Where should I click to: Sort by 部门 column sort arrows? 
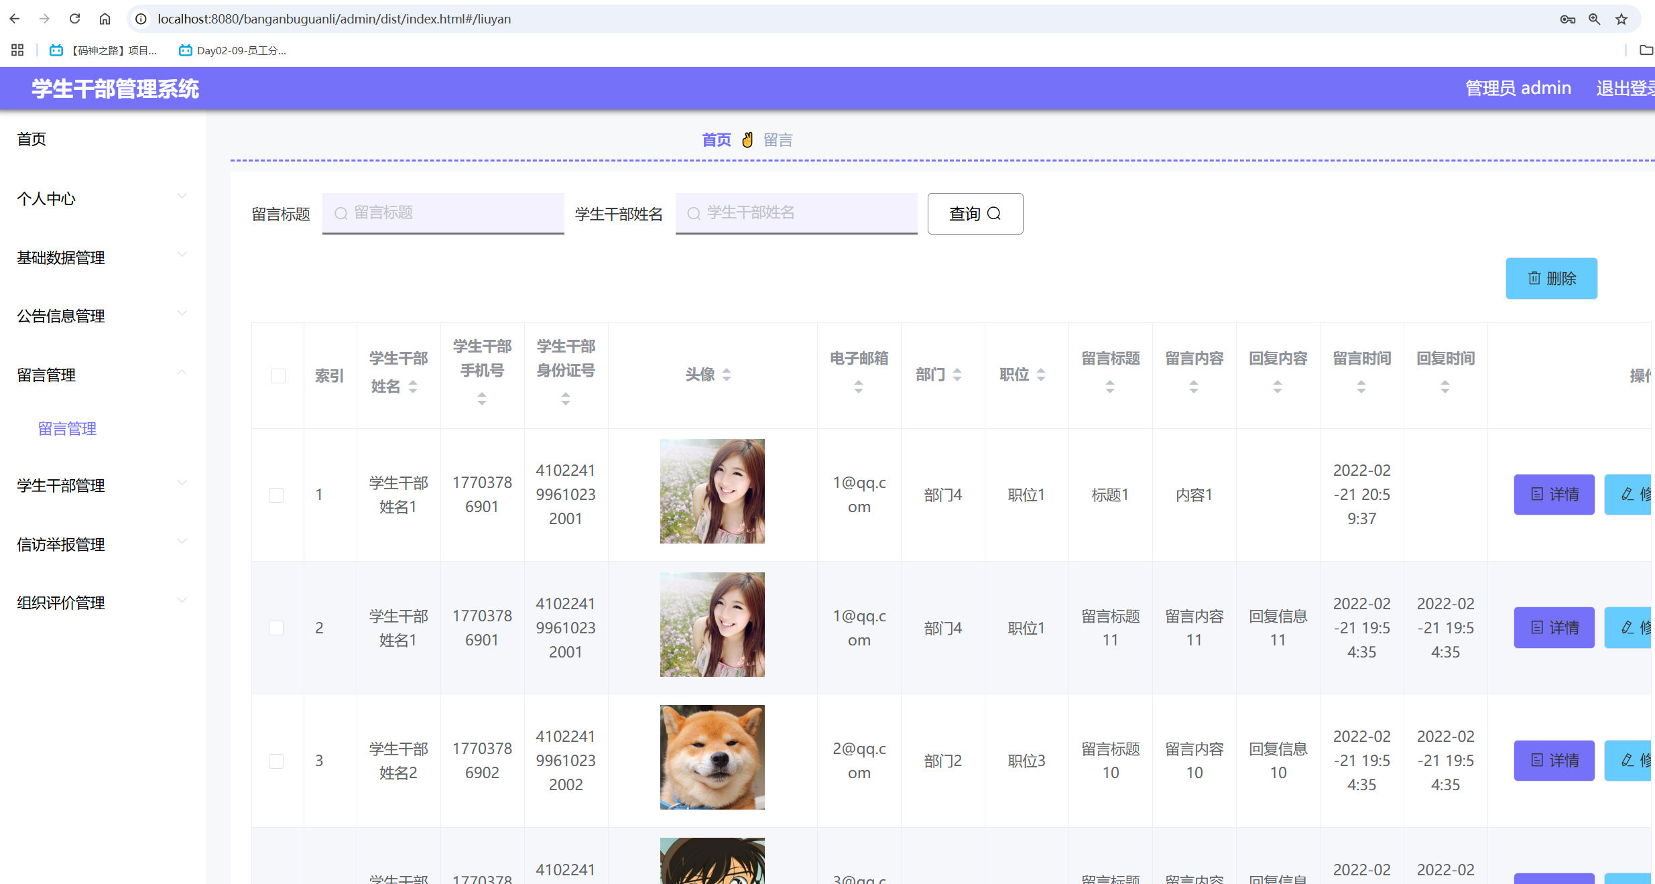coord(957,375)
